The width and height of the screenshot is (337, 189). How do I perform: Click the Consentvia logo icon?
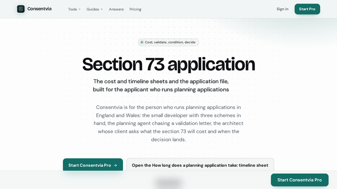tap(21, 9)
